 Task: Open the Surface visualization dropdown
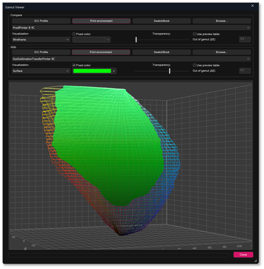coord(41,71)
